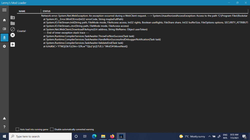Viewport: 250px width, 140px height.
Task: Click the battery tray icon
Action: pos(214,136)
